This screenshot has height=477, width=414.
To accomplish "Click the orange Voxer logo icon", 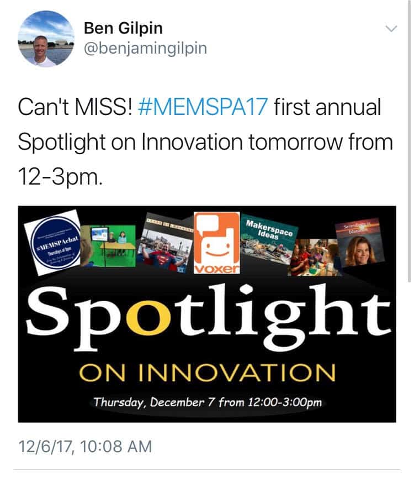I will point(216,240).
